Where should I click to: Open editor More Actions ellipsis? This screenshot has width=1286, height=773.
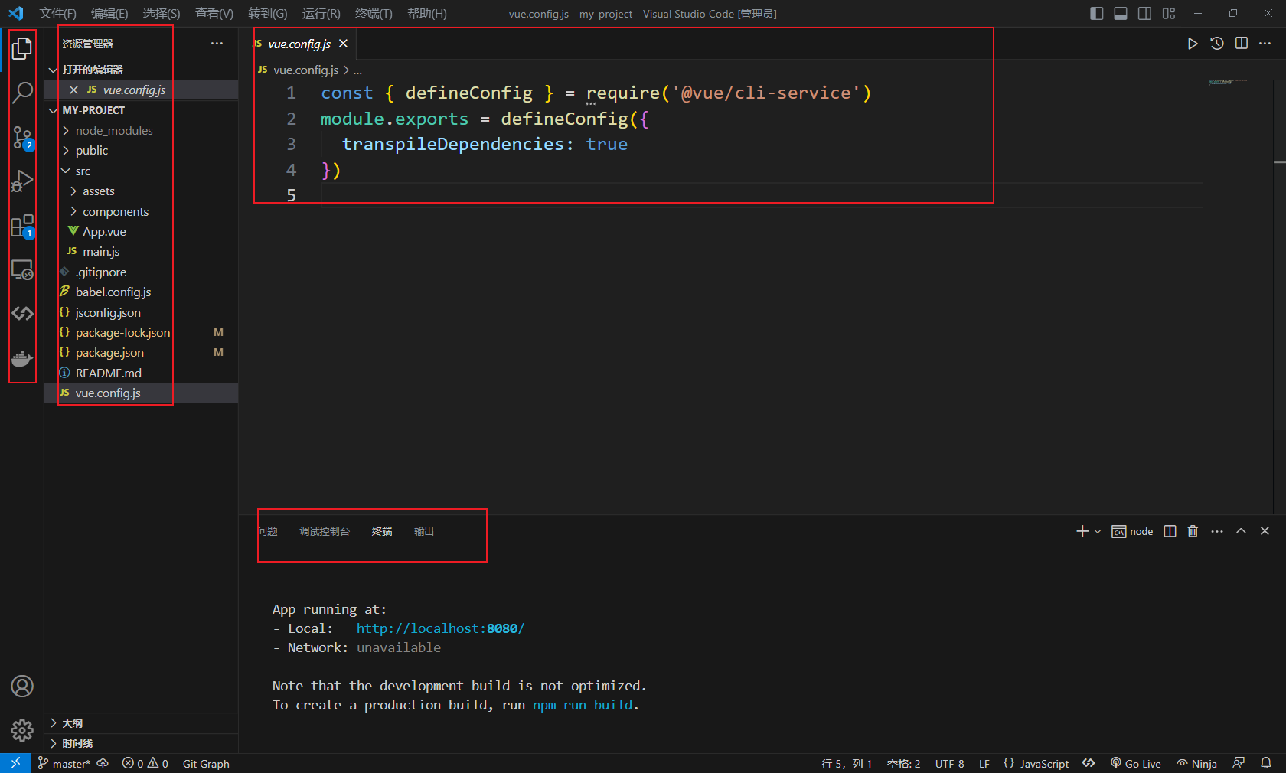point(1265,44)
